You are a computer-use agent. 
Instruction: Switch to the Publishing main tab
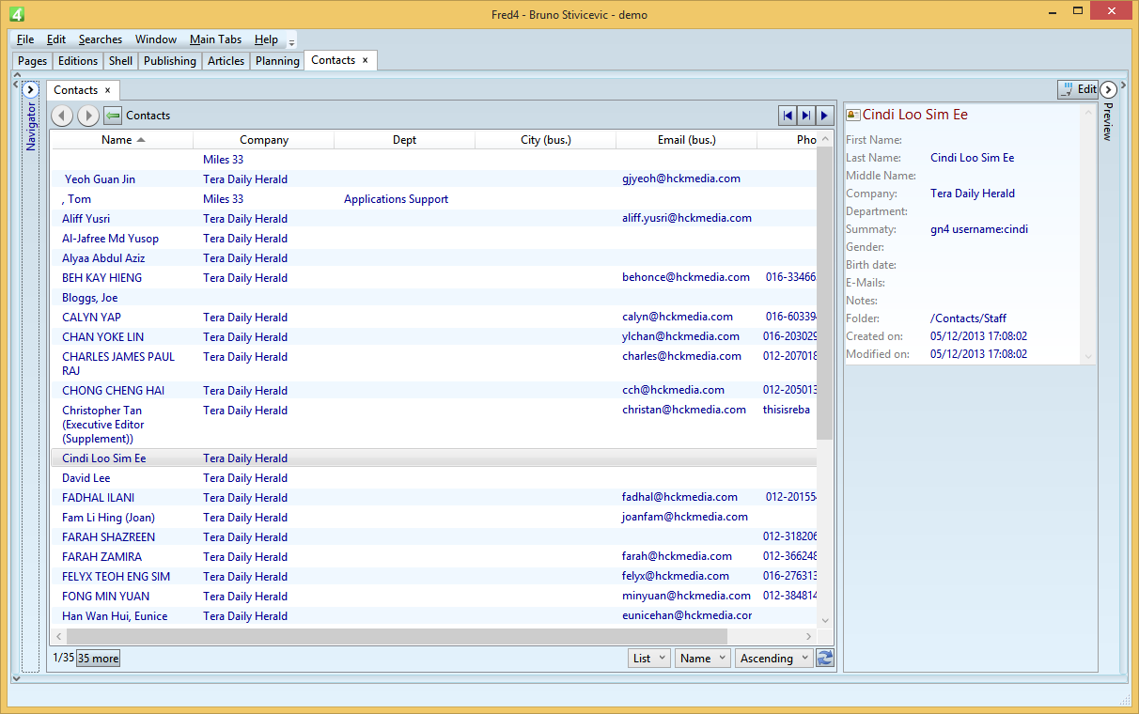click(170, 61)
